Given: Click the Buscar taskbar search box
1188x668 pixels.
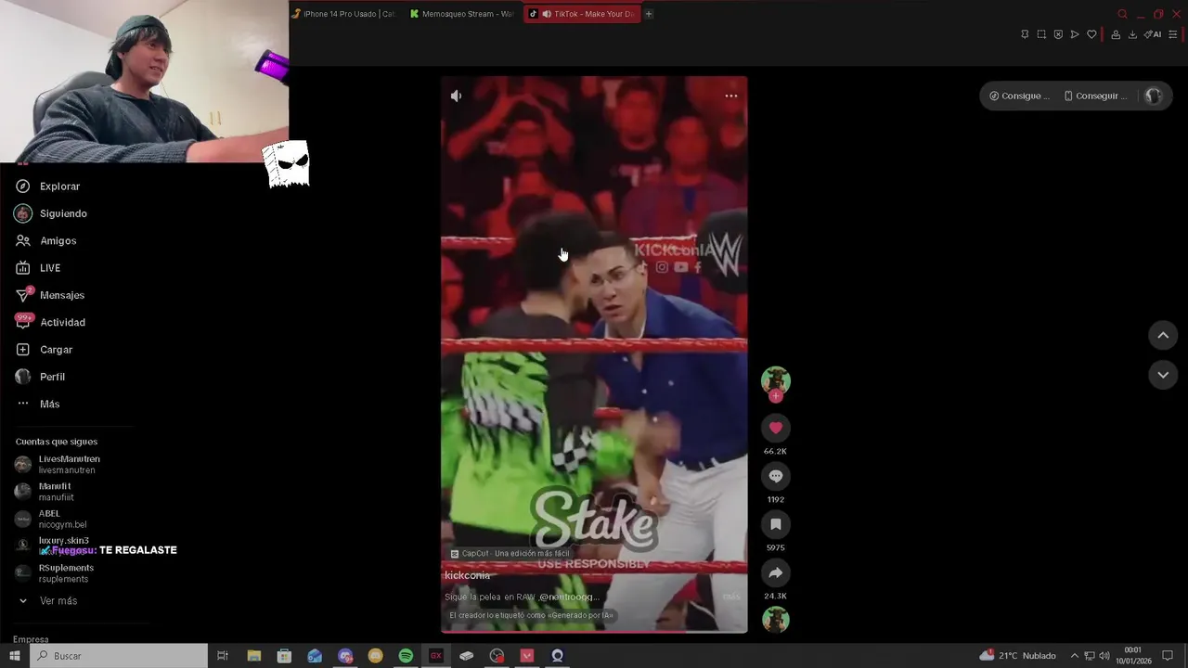Looking at the screenshot, I should (x=119, y=656).
